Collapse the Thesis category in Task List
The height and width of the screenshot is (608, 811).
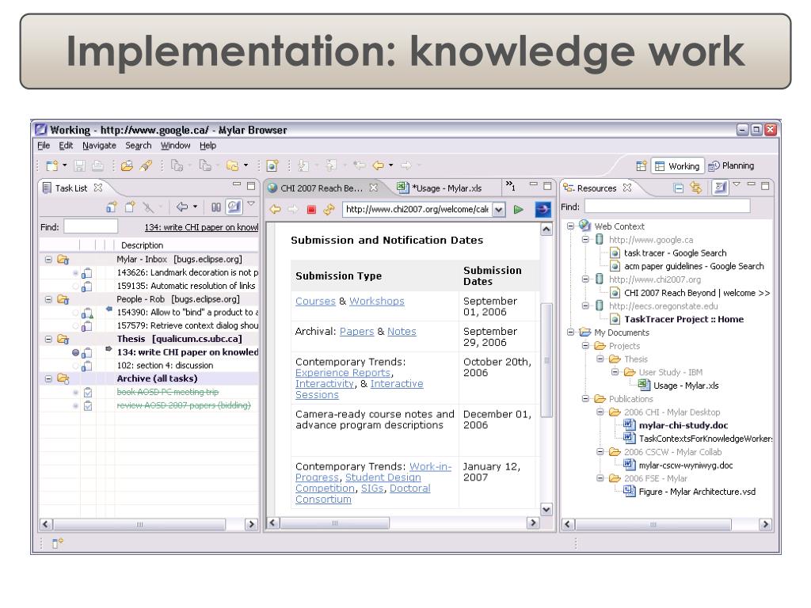[48, 339]
